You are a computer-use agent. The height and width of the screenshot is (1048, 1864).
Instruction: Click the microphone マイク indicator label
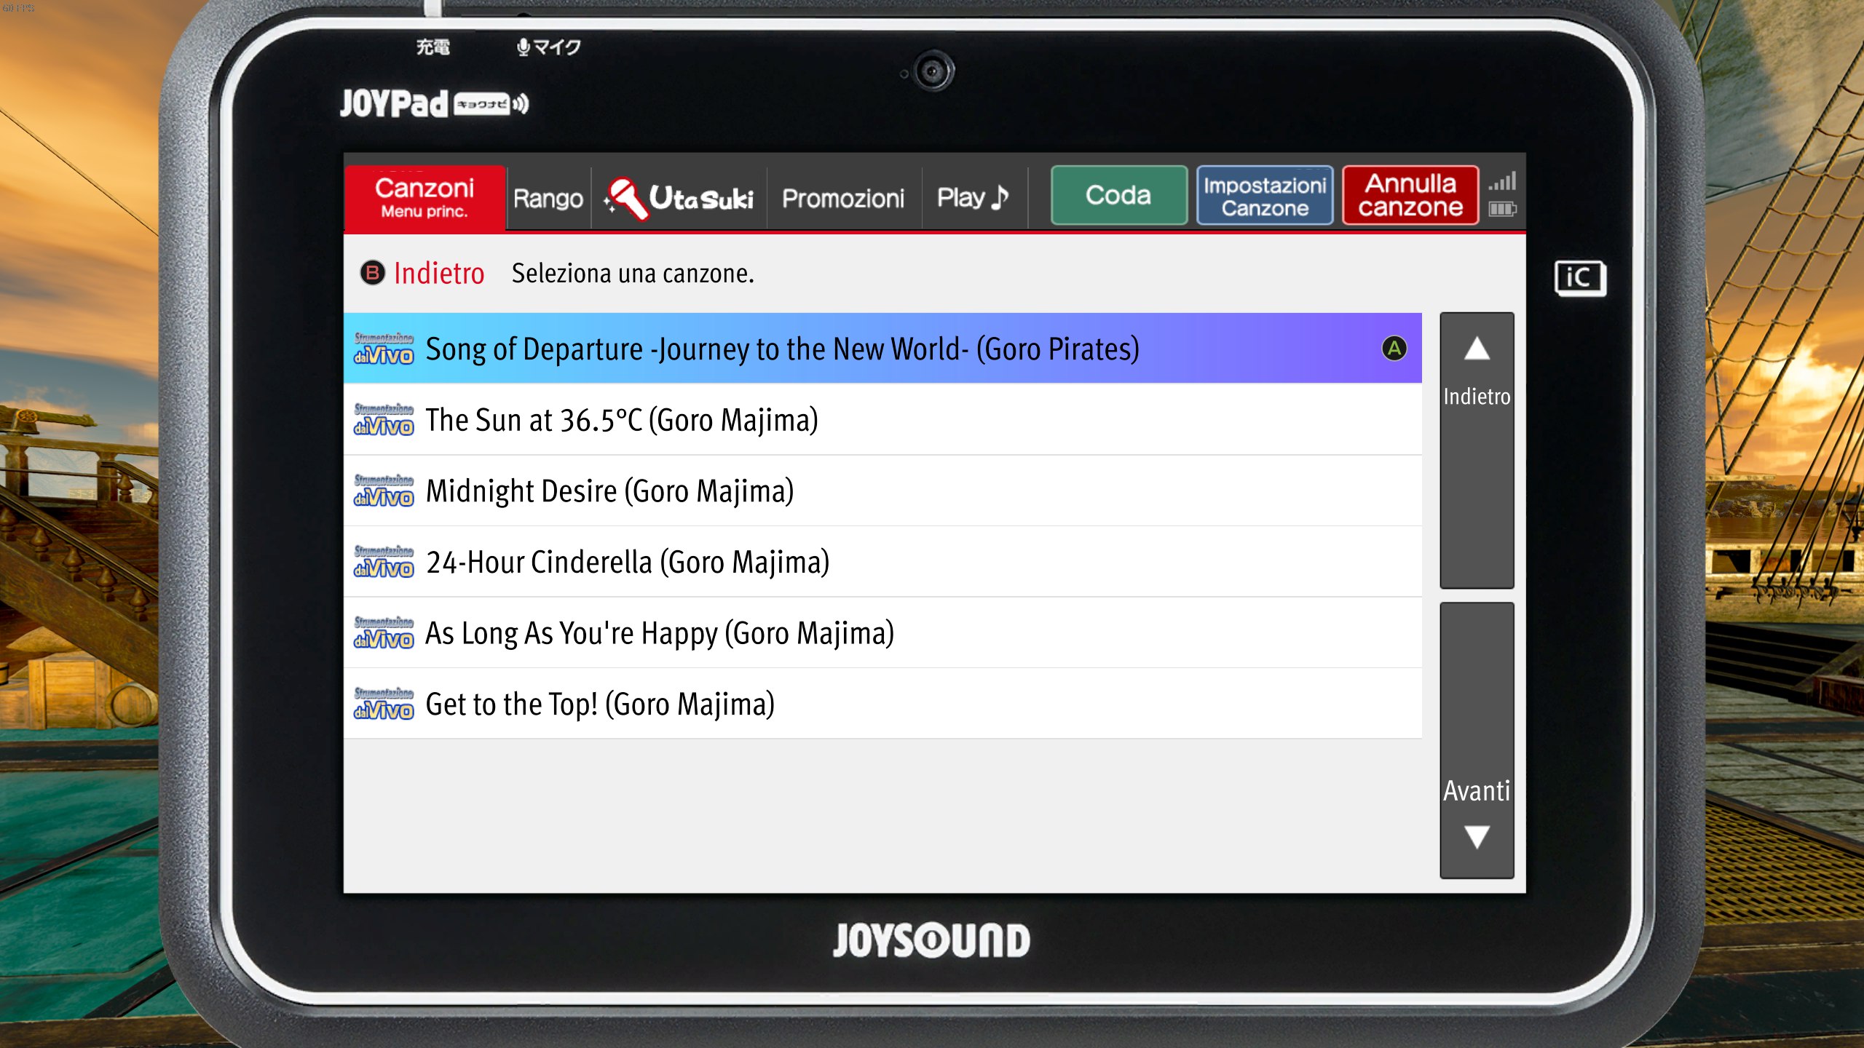(x=548, y=47)
